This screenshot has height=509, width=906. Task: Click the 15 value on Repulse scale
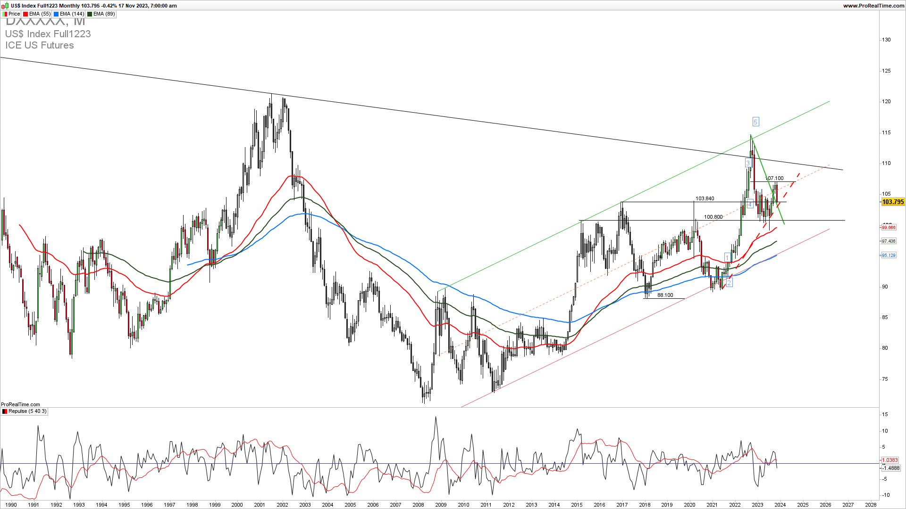(885, 414)
